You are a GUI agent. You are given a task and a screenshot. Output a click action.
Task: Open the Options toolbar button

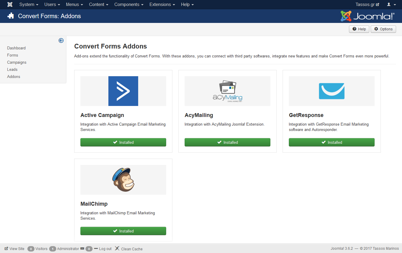(x=383, y=29)
